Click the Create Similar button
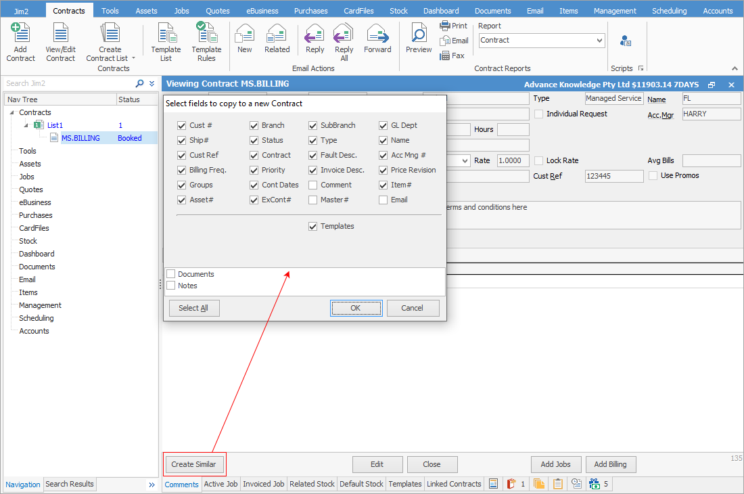 tap(193, 464)
